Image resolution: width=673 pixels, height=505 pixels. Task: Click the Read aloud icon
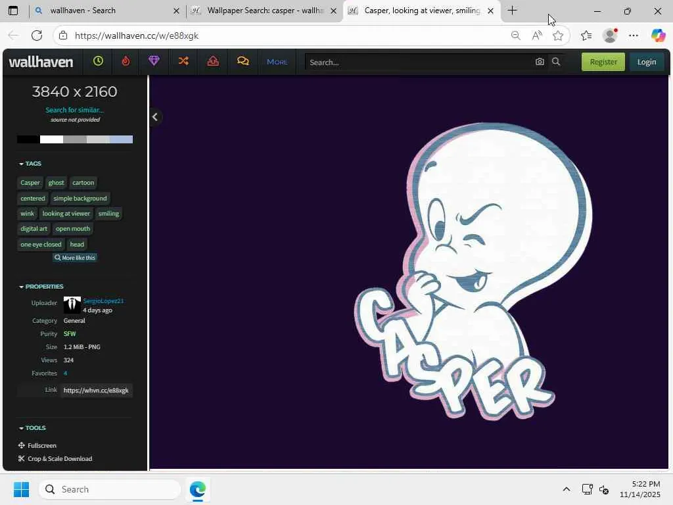tap(536, 36)
